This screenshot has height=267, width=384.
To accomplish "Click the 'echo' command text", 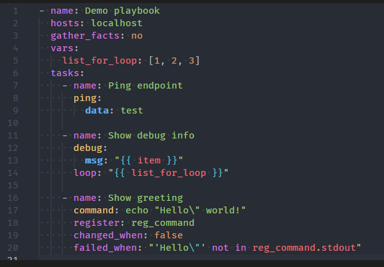I will [137, 210].
